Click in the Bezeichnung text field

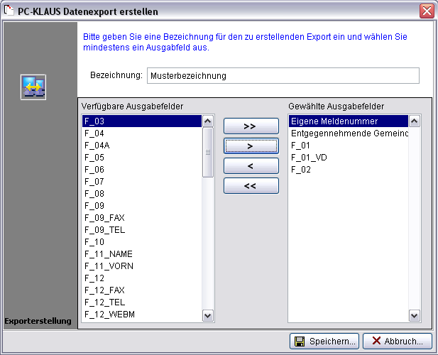[282, 76]
